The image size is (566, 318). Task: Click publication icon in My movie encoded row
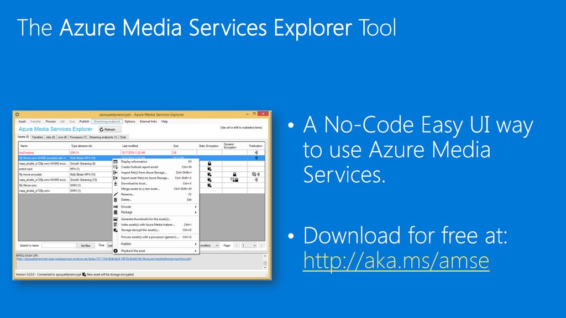point(256,174)
